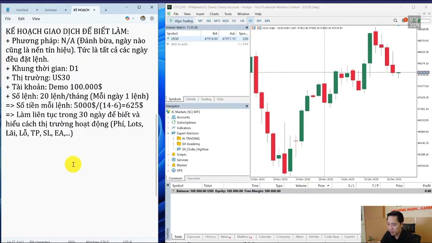Image resolution: width=432 pixels, height=243 pixels.
Task: Open Notepad Edit menu
Action: 21,19
